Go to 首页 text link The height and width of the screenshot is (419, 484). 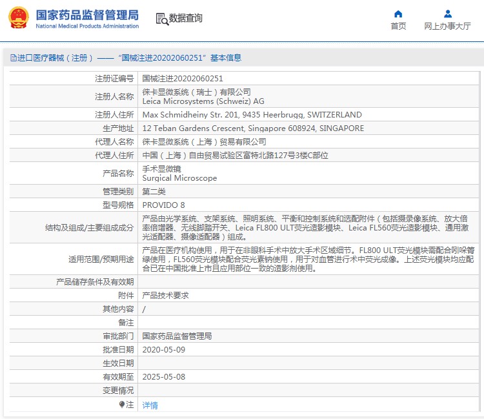[x=398, y=26]
